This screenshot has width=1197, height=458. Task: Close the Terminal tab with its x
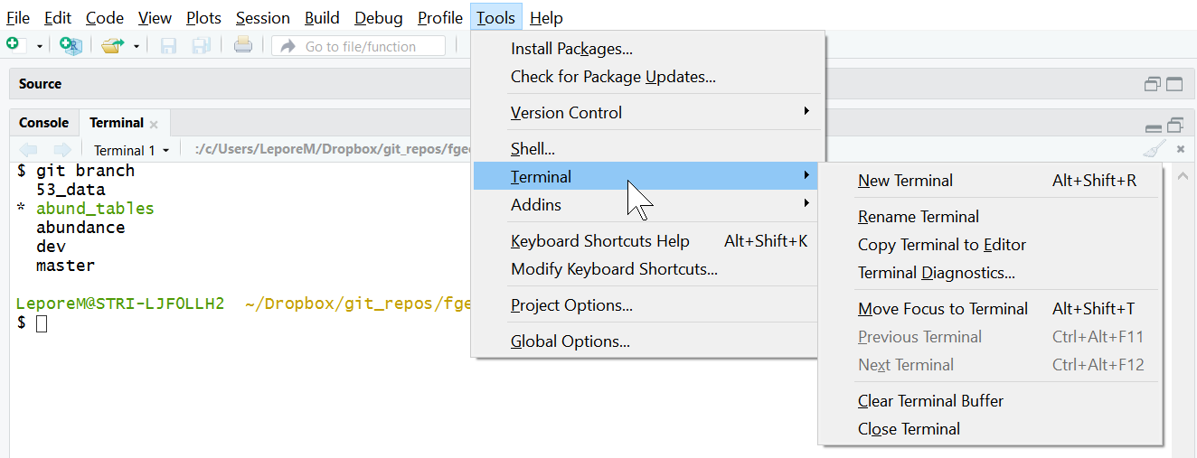click(154, 125)
